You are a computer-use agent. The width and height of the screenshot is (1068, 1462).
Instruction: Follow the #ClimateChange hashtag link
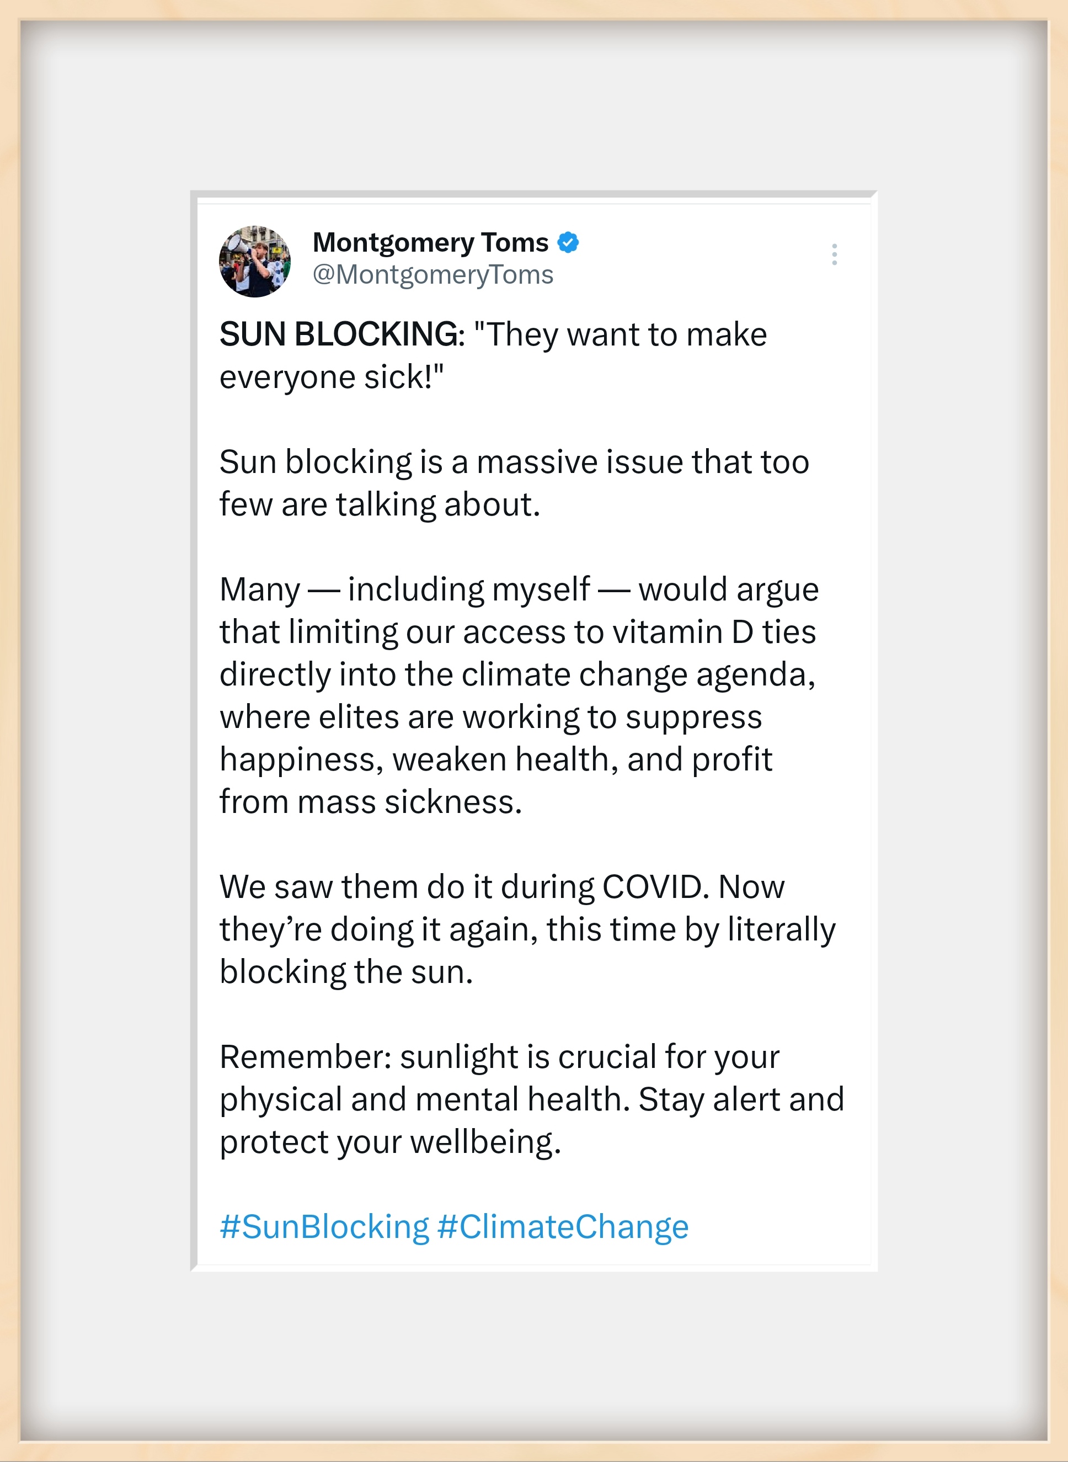563,1227
